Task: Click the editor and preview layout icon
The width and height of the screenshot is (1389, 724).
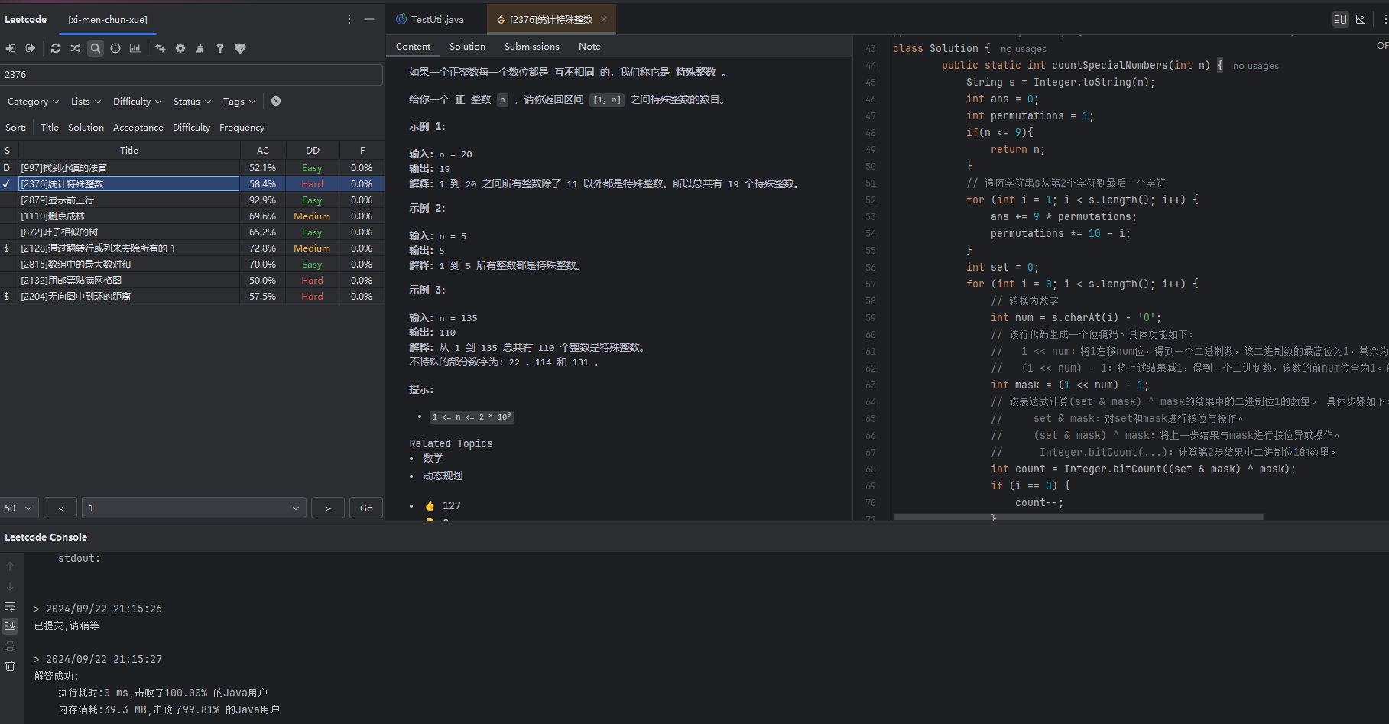Action: [1340, 19]
